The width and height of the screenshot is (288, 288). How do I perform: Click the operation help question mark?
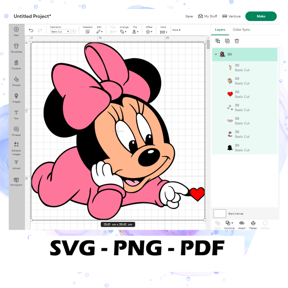[x=73, y=31]
